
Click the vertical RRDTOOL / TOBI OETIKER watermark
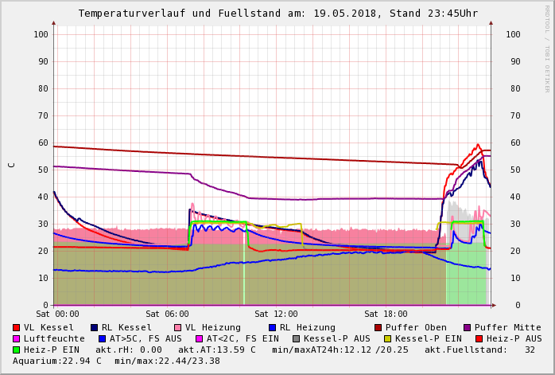pyautogui.click(x=547, y=48)
